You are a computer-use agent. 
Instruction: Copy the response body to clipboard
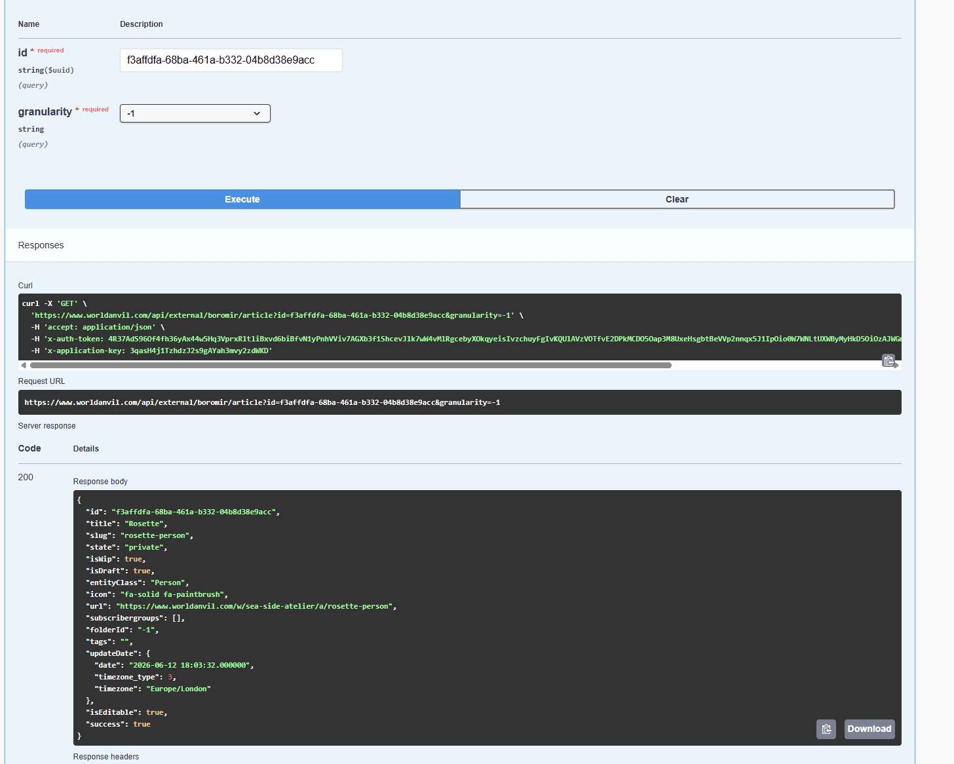tap(826, 729)
